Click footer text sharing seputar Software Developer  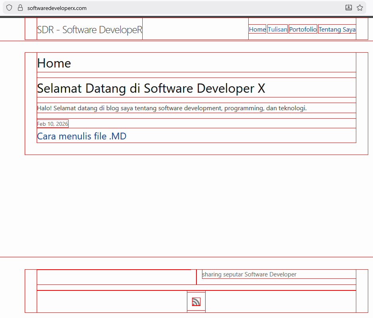point(249,274)
